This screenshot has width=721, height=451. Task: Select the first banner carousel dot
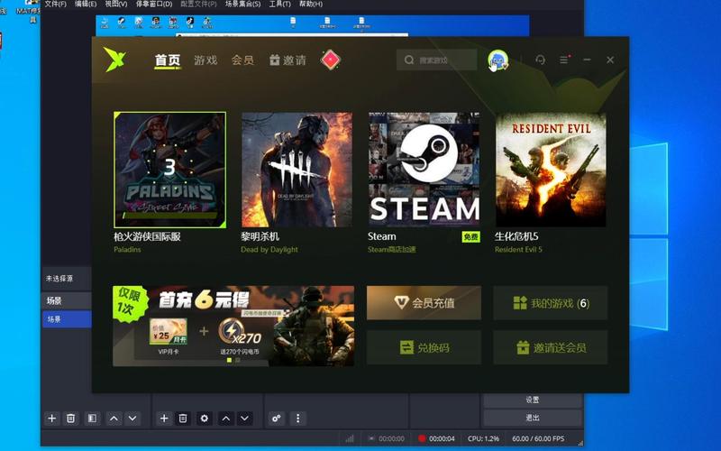(230, 360)
